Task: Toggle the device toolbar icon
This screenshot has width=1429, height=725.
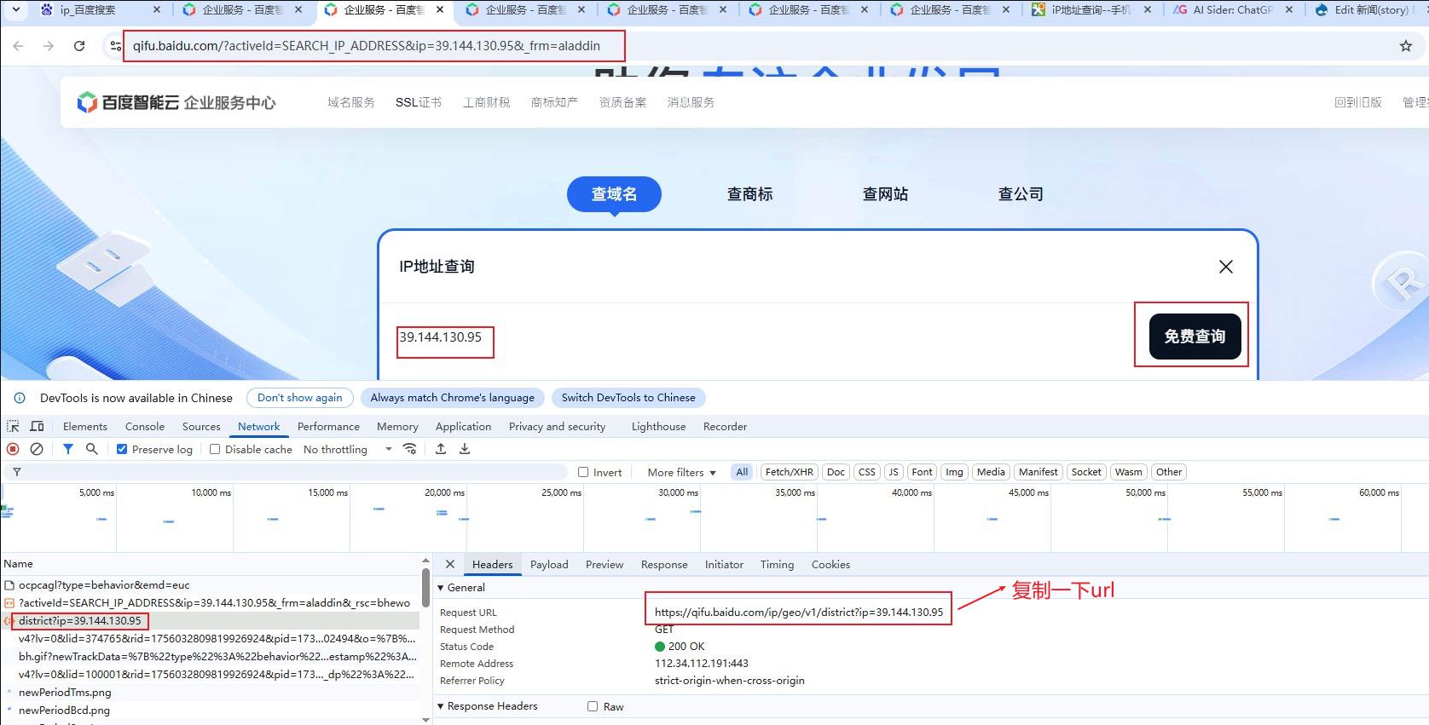Action: (38, 426)
